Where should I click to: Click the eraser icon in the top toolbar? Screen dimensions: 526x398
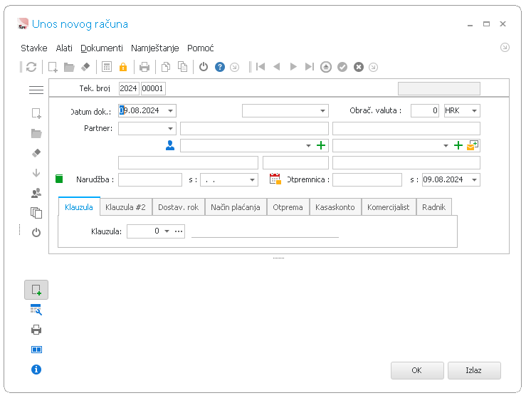coord(85,67)
